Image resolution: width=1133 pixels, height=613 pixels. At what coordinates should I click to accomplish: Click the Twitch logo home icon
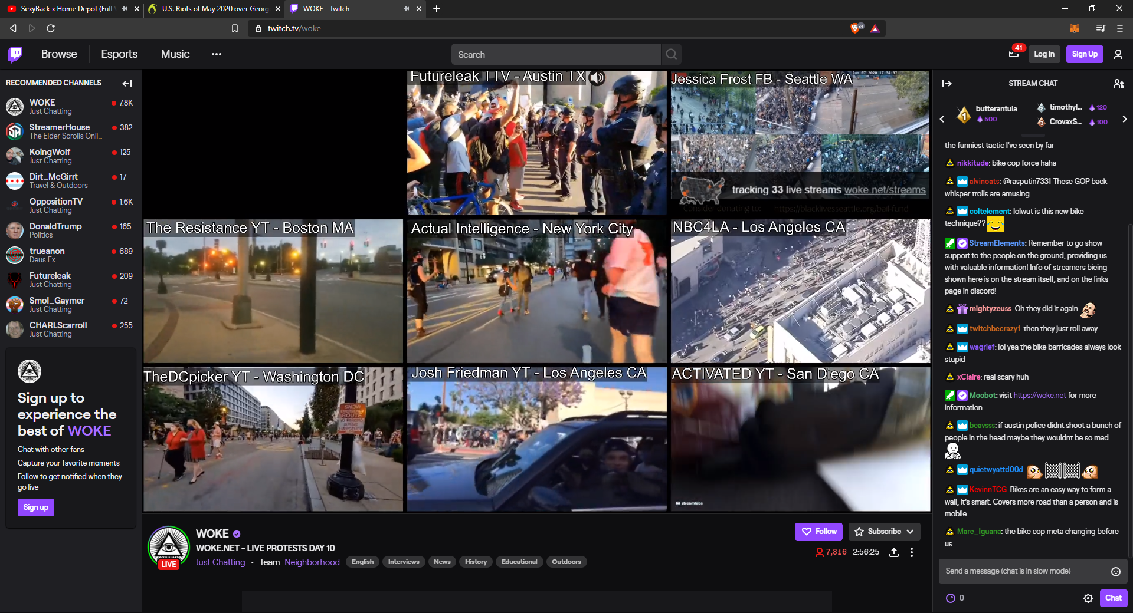point(15,54)
